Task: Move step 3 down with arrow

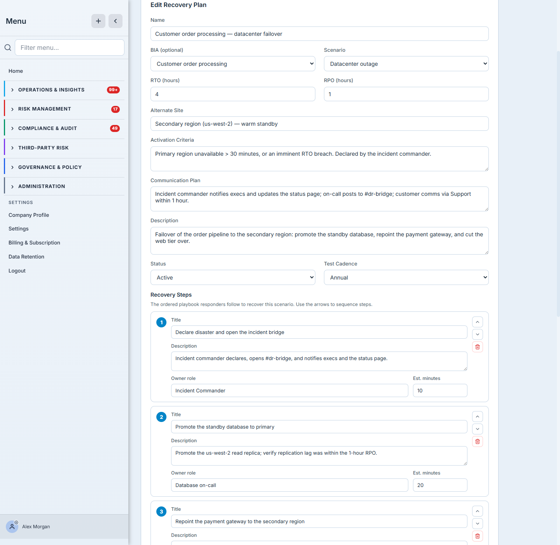Action: (x=478, y=524)
